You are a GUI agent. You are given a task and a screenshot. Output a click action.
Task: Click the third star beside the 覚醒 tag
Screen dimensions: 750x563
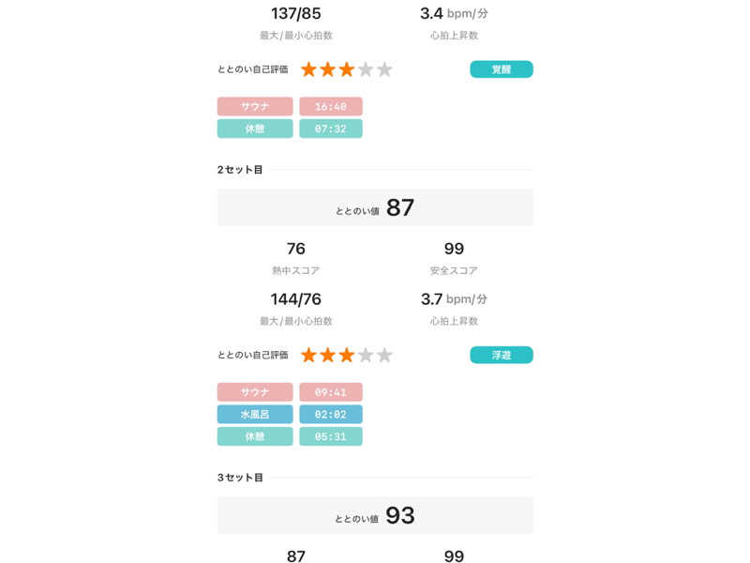tap(347, 69)
